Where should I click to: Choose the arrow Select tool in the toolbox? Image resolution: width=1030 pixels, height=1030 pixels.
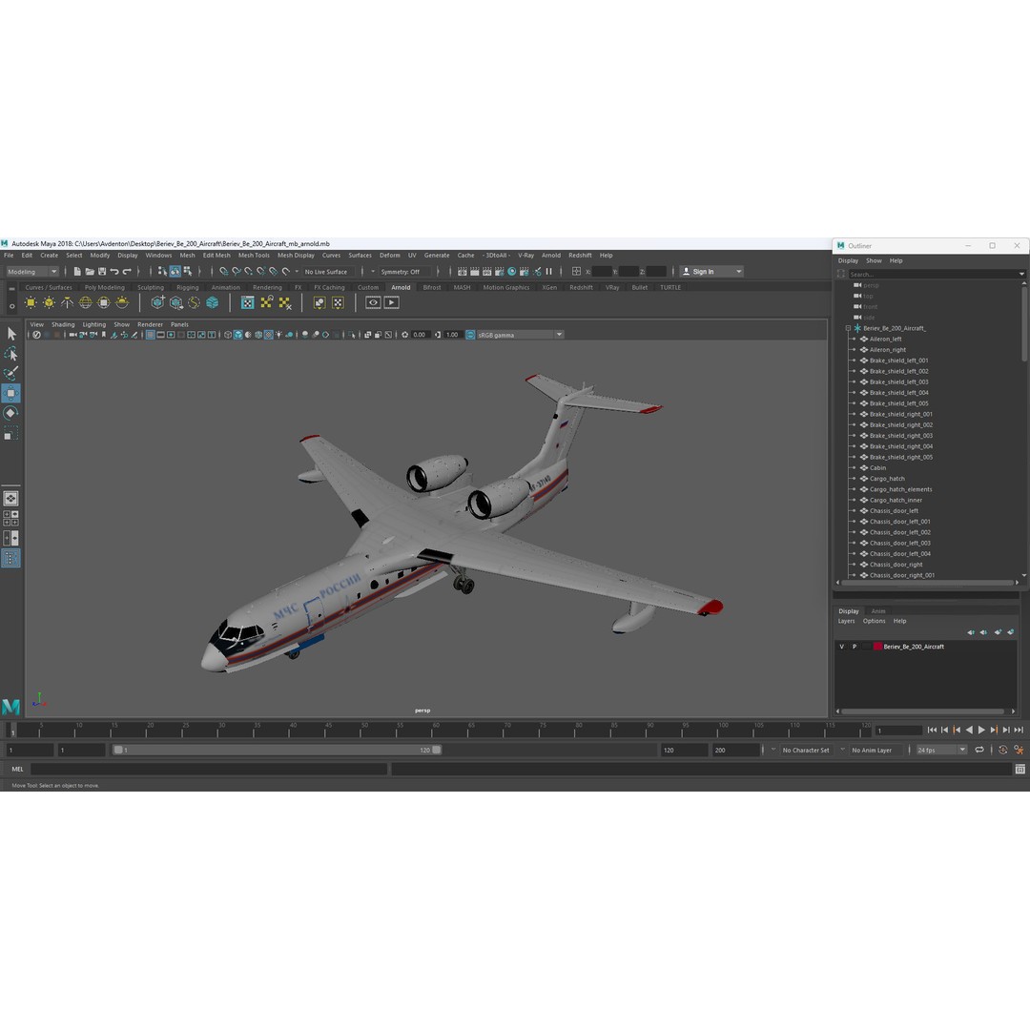(10, 334)
